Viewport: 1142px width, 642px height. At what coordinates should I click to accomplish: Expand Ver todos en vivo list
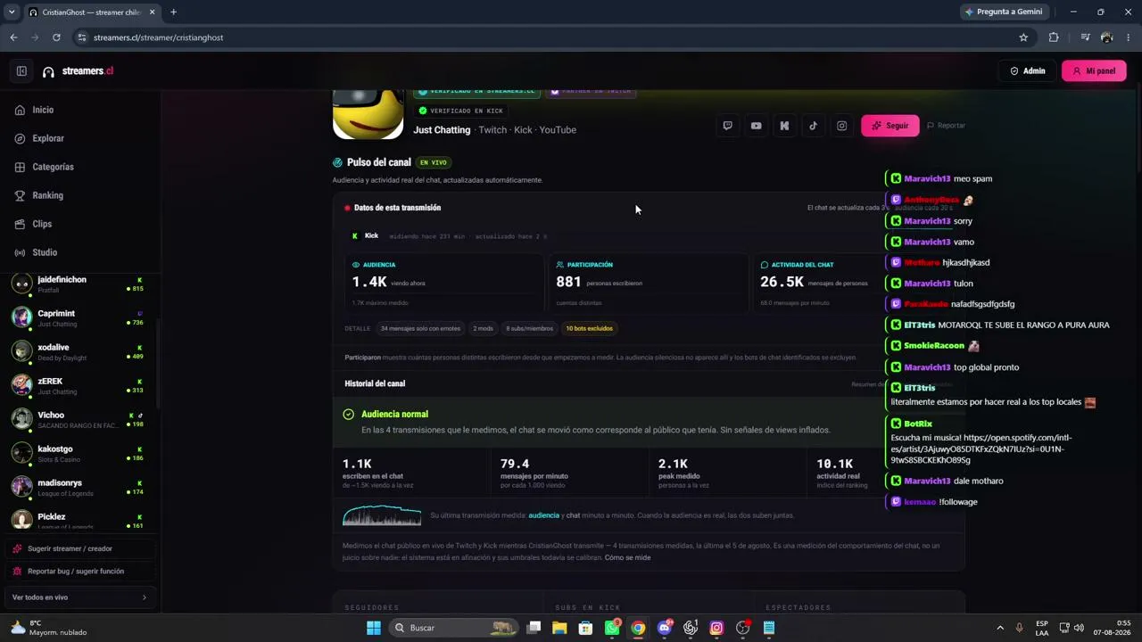[x=79, y=597]
